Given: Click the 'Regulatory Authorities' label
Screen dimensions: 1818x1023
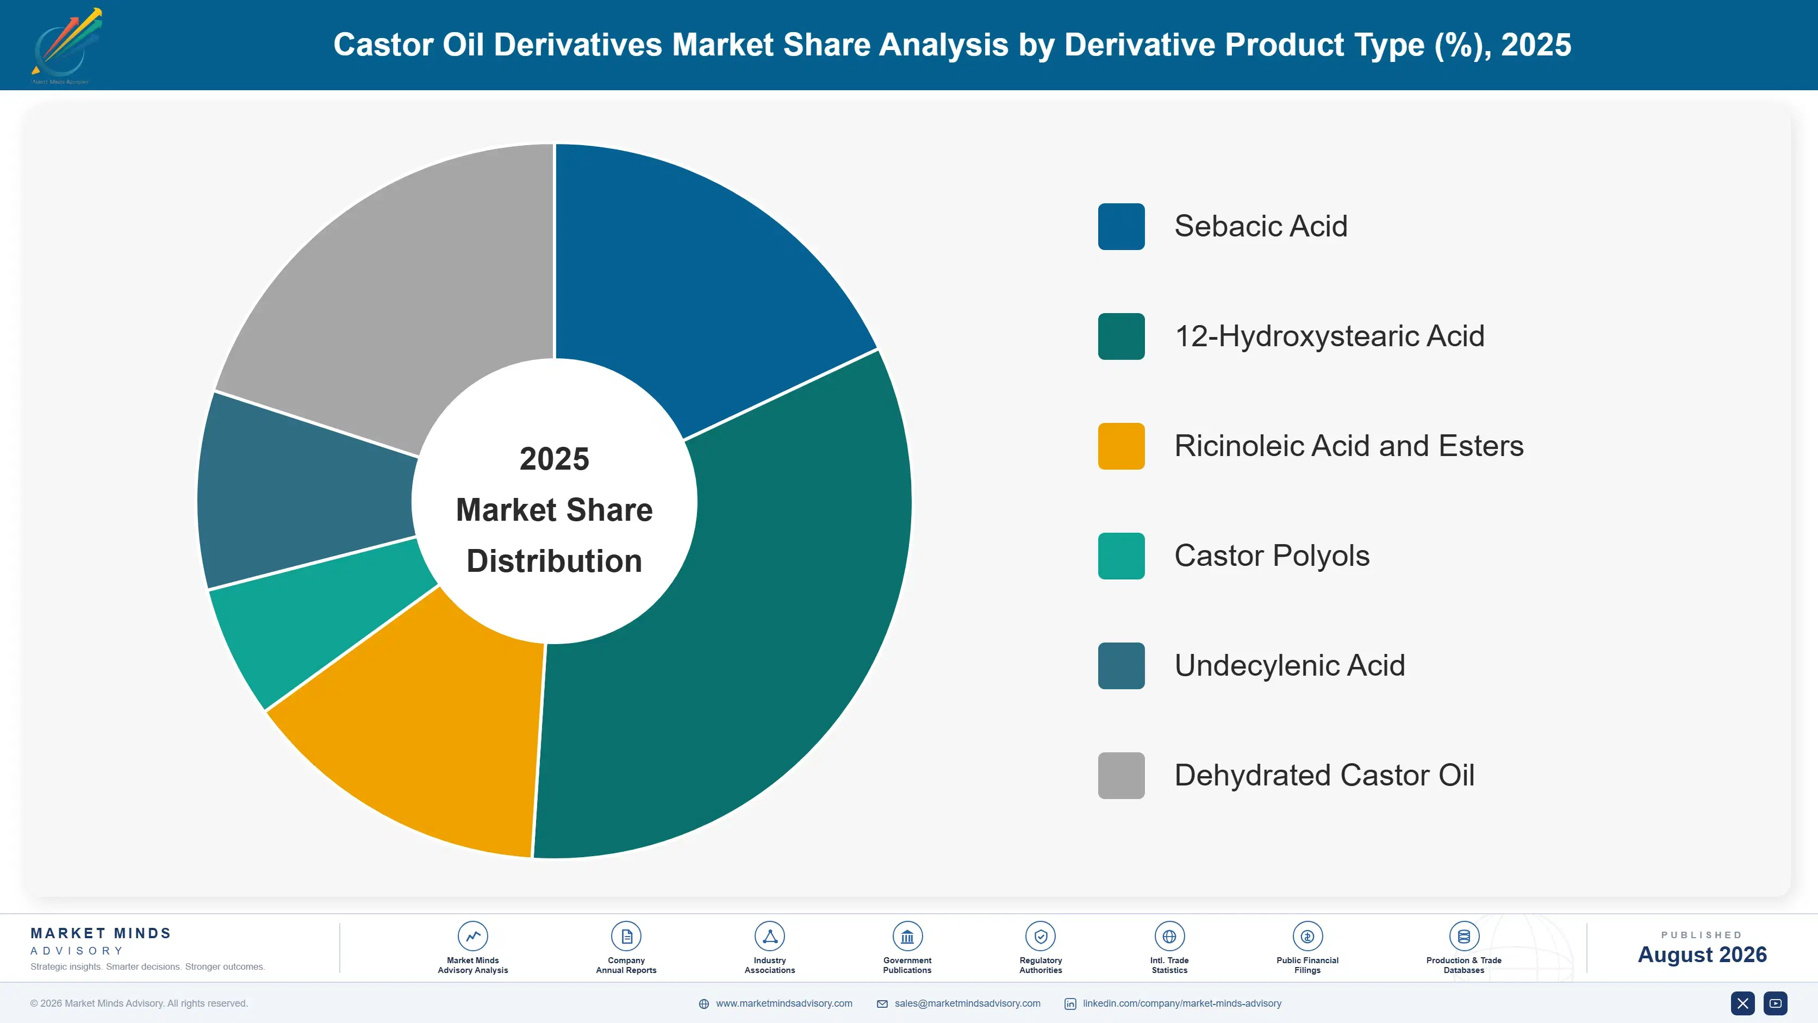Looking at the screenshot, I should [x=1040, y=965].
